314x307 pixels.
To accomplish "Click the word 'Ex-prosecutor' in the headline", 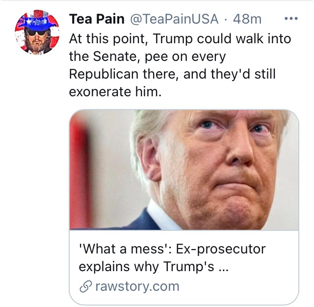I will coord(218,249).
